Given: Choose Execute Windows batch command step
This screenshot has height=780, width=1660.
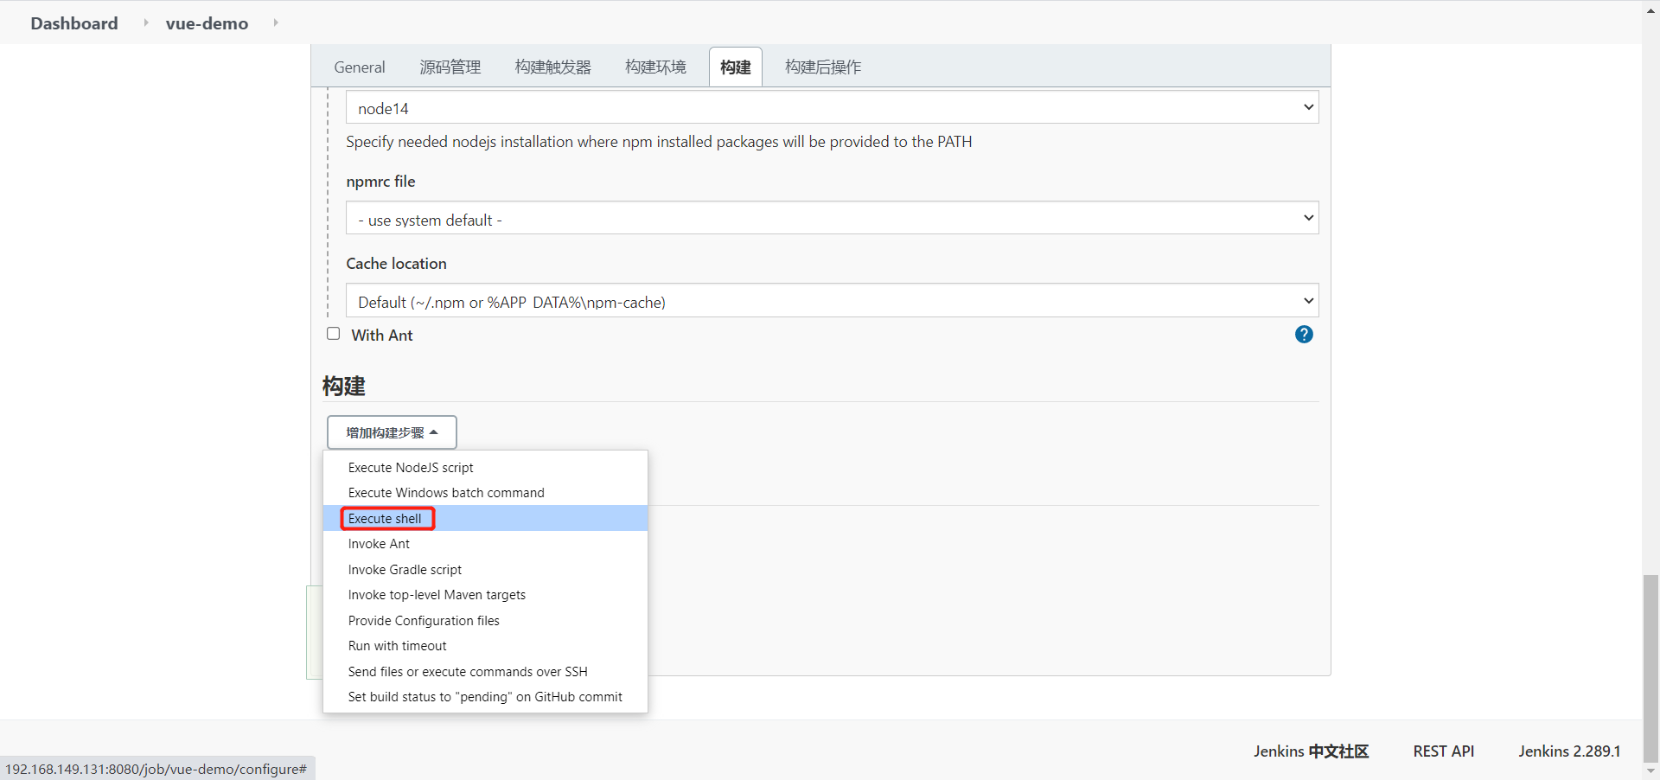Looking at the screenshot, I should [485, 493].
